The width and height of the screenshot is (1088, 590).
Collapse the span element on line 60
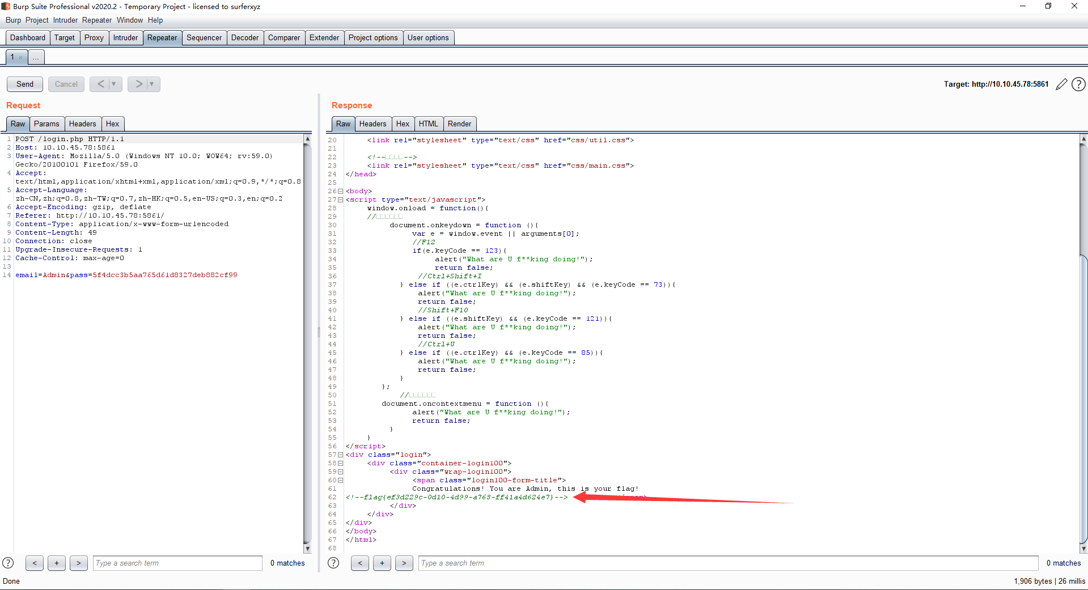tap(341, 480)
